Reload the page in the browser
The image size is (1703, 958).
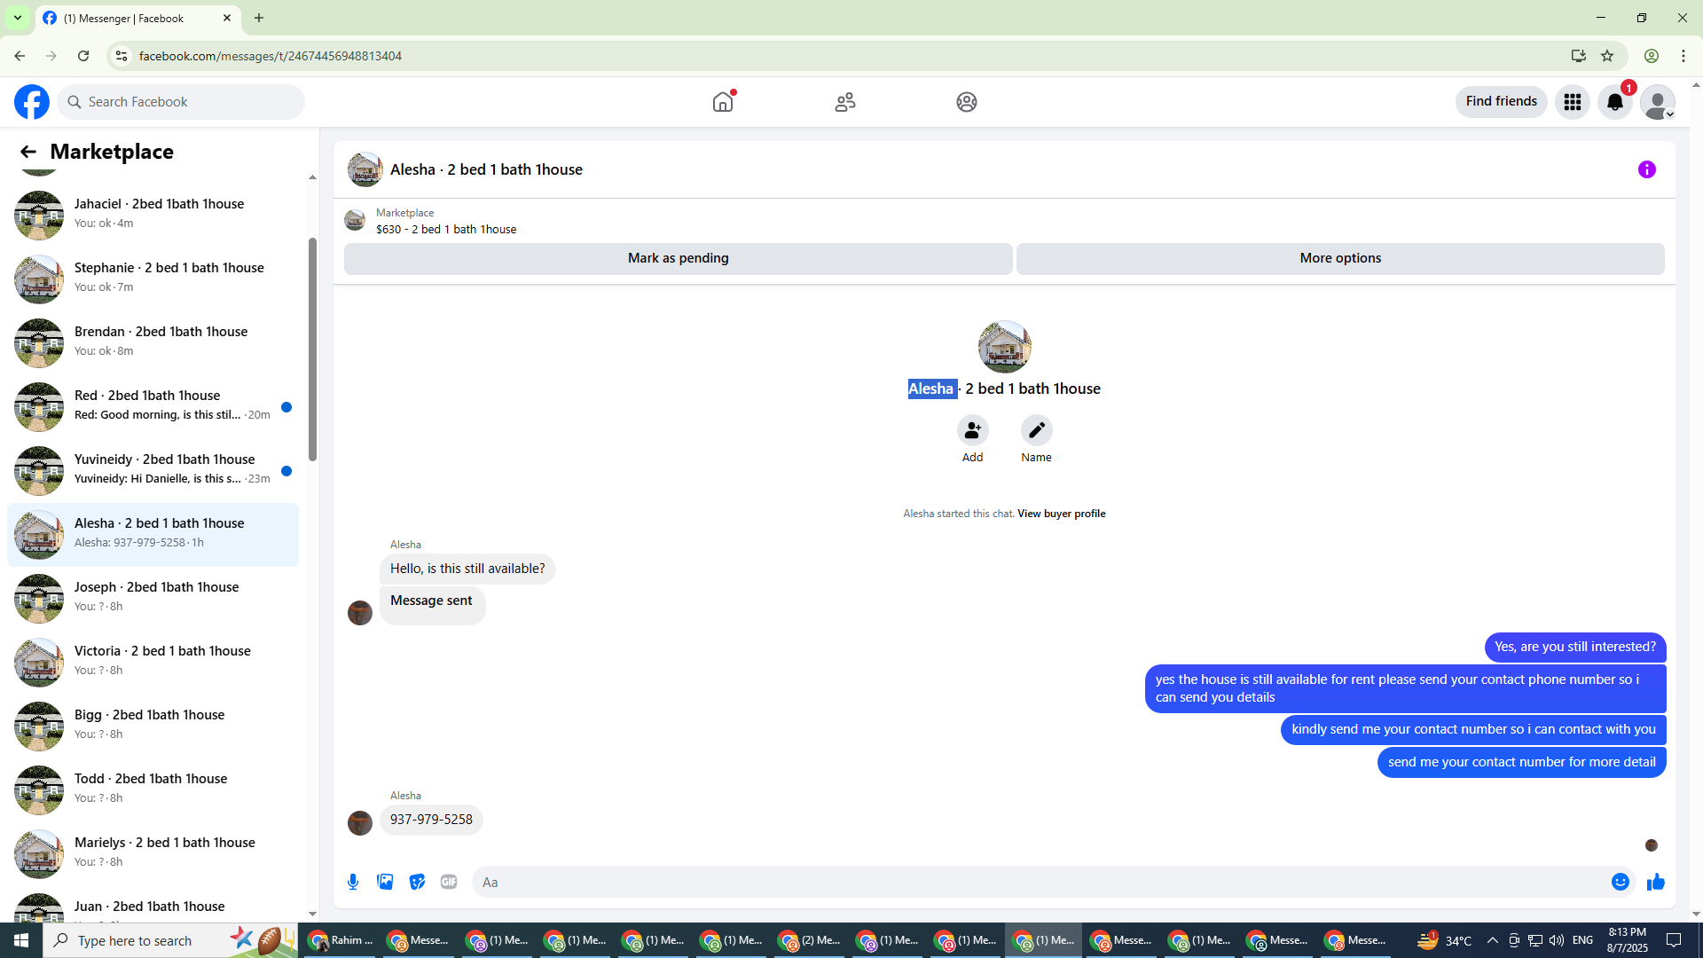click(83, 56)
